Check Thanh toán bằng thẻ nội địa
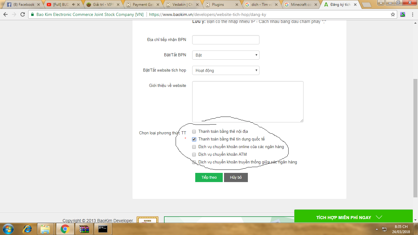This screenshot has width=418, height=235. 194,132
